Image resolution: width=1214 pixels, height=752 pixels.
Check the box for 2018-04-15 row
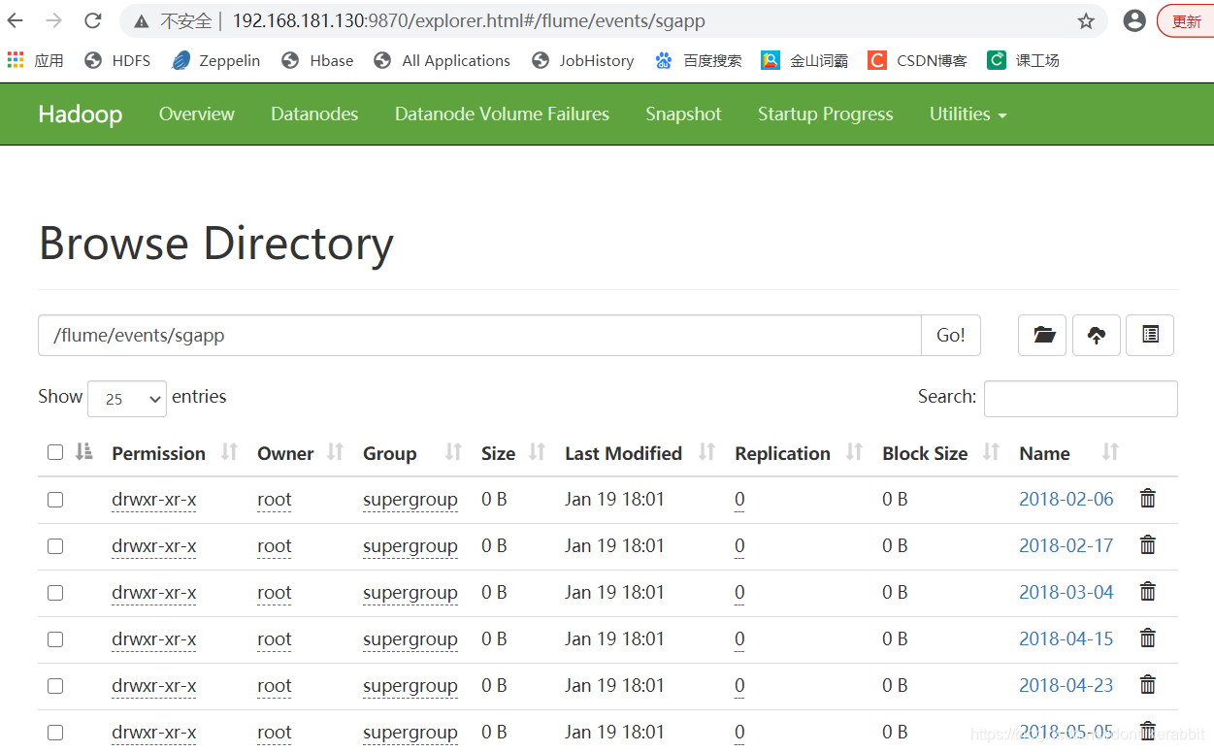pos(55,639)
